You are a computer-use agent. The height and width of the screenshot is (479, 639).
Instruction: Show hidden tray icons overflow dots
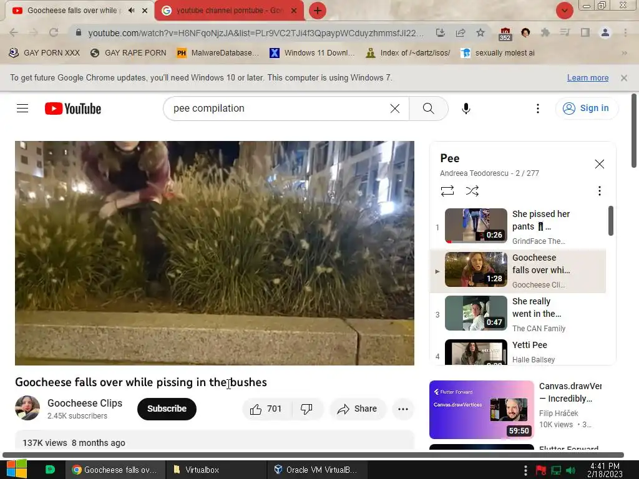pyautogui.click(x=525, y=470)
